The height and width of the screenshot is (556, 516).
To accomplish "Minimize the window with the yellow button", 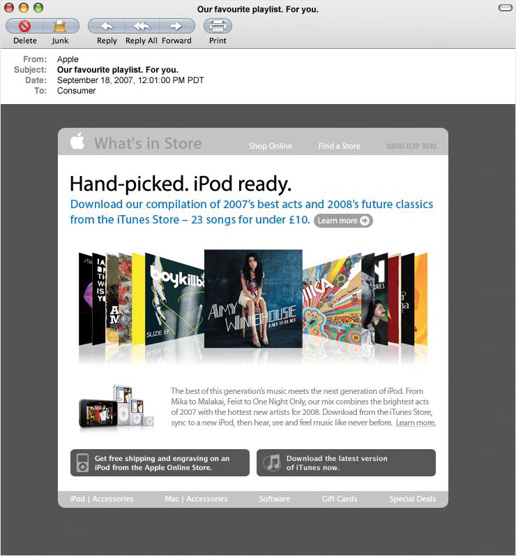I will tap(24, 8).
